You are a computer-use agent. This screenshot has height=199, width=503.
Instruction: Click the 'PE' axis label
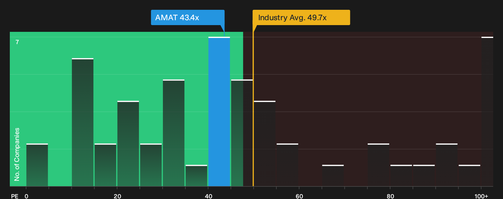tap(15, 196)
